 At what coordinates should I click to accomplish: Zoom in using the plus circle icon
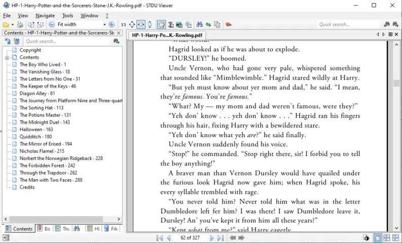click(112, 25)
